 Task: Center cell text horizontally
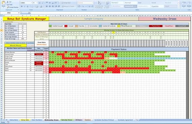[x=50, y=6]
